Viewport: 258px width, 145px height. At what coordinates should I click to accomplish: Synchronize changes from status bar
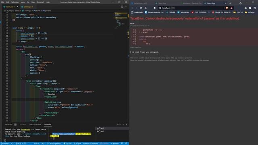click(x=12, y=143)
